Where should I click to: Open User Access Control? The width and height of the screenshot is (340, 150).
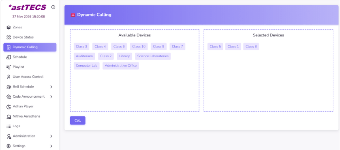coord(30,77)
